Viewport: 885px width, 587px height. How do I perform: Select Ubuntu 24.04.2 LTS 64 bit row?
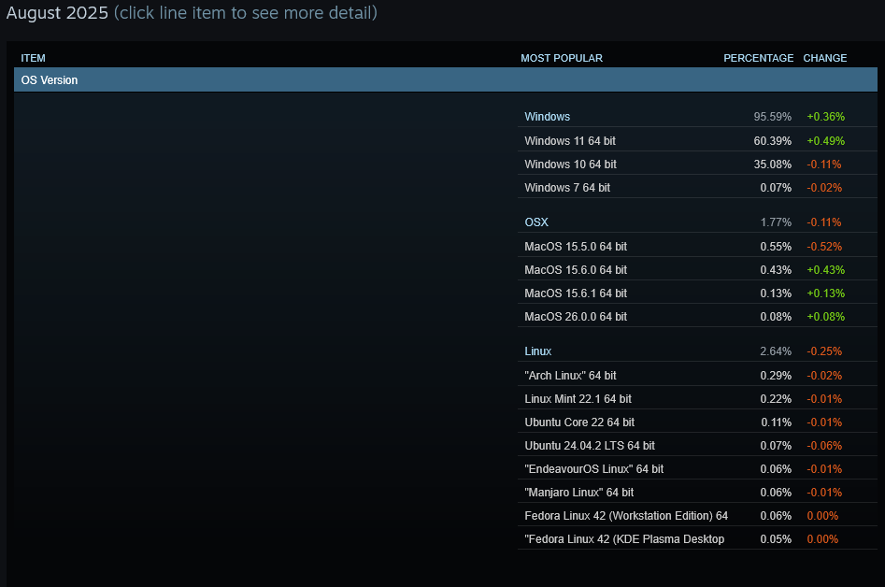coord(697,445)
